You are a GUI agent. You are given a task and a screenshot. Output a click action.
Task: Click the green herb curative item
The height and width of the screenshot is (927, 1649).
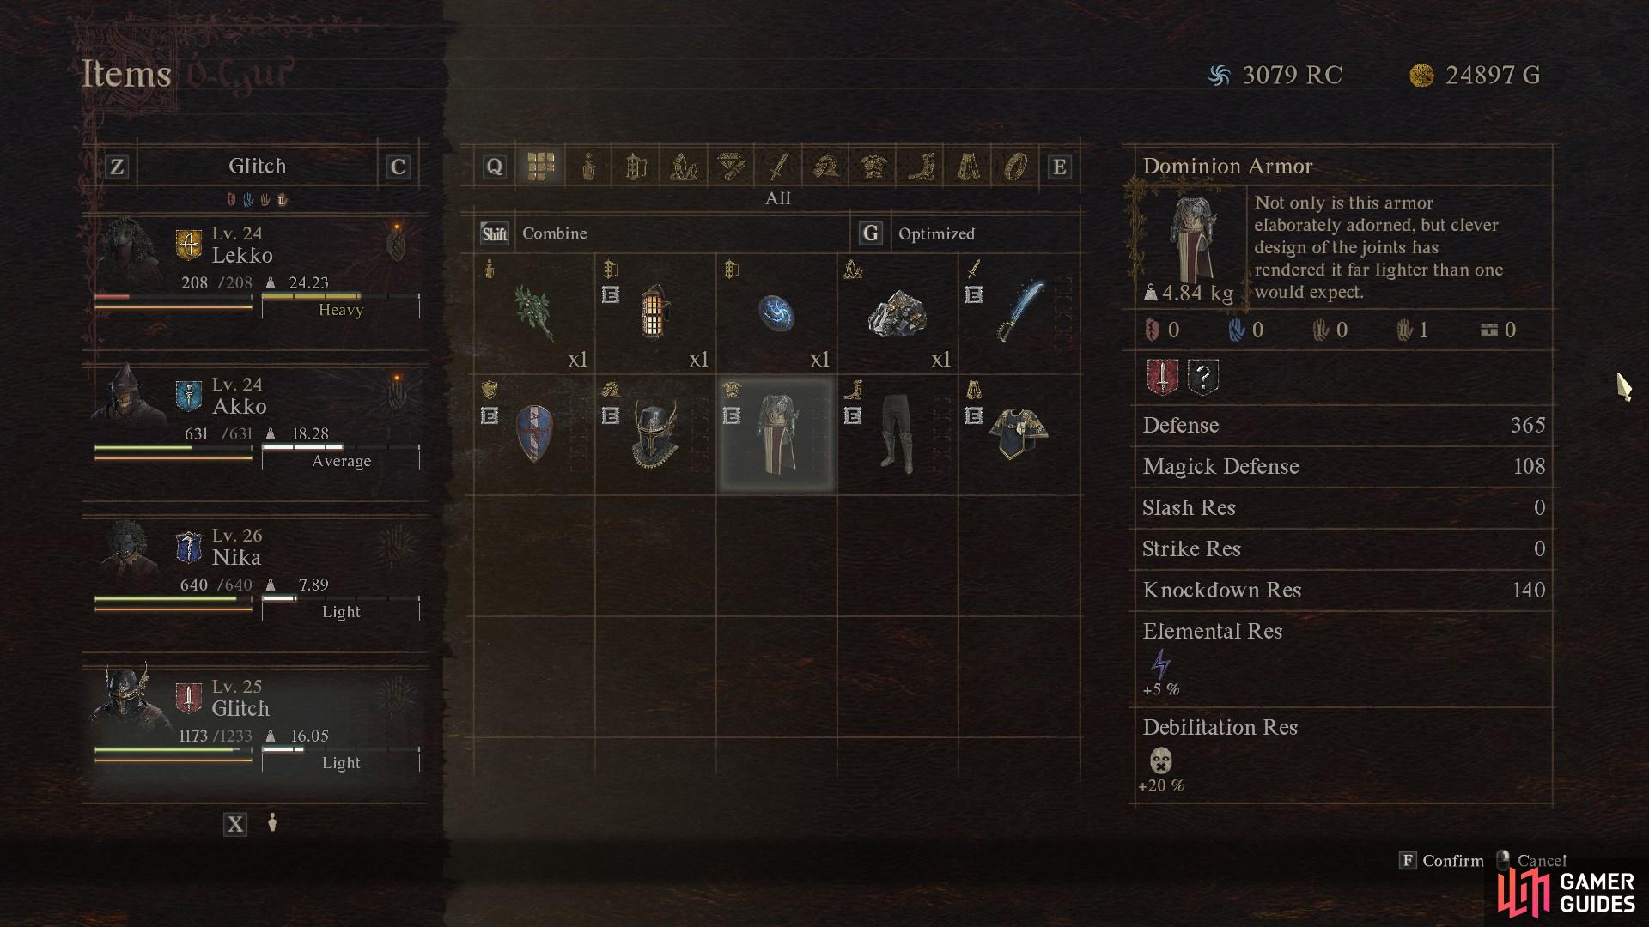click(533, 312)
